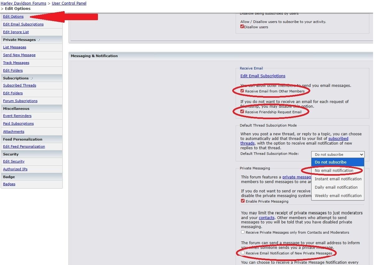This screenshot has width=374, height=265.
Task: Uncheck Receive Email from Other Members
Action: [242, 91]
